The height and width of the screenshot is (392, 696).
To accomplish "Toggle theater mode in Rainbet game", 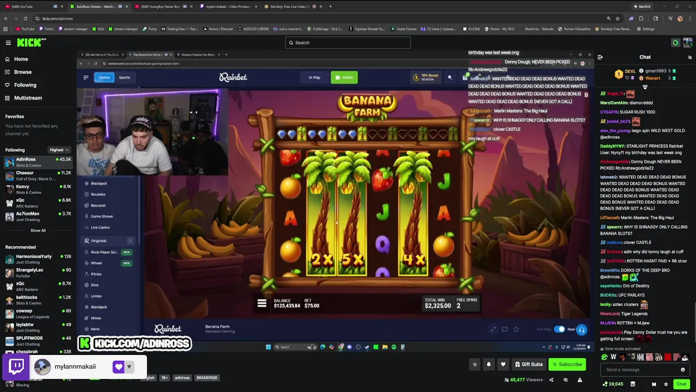I will click(x=505, y=329).
